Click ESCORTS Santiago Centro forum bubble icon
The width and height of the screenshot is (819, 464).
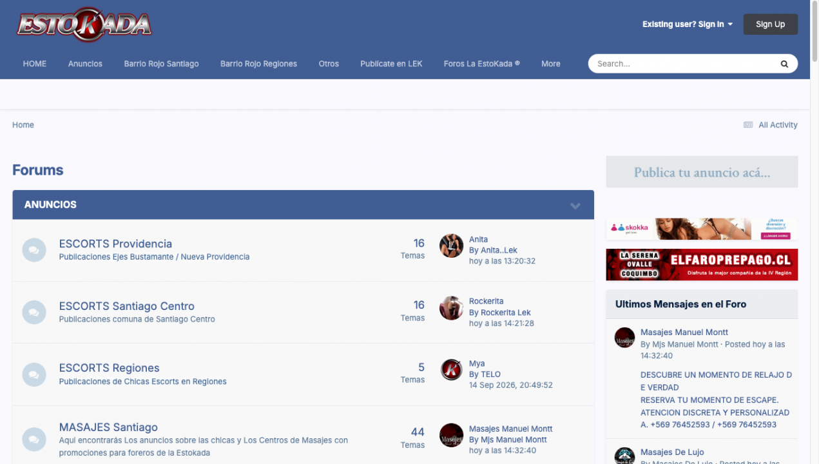pos(34,313)
